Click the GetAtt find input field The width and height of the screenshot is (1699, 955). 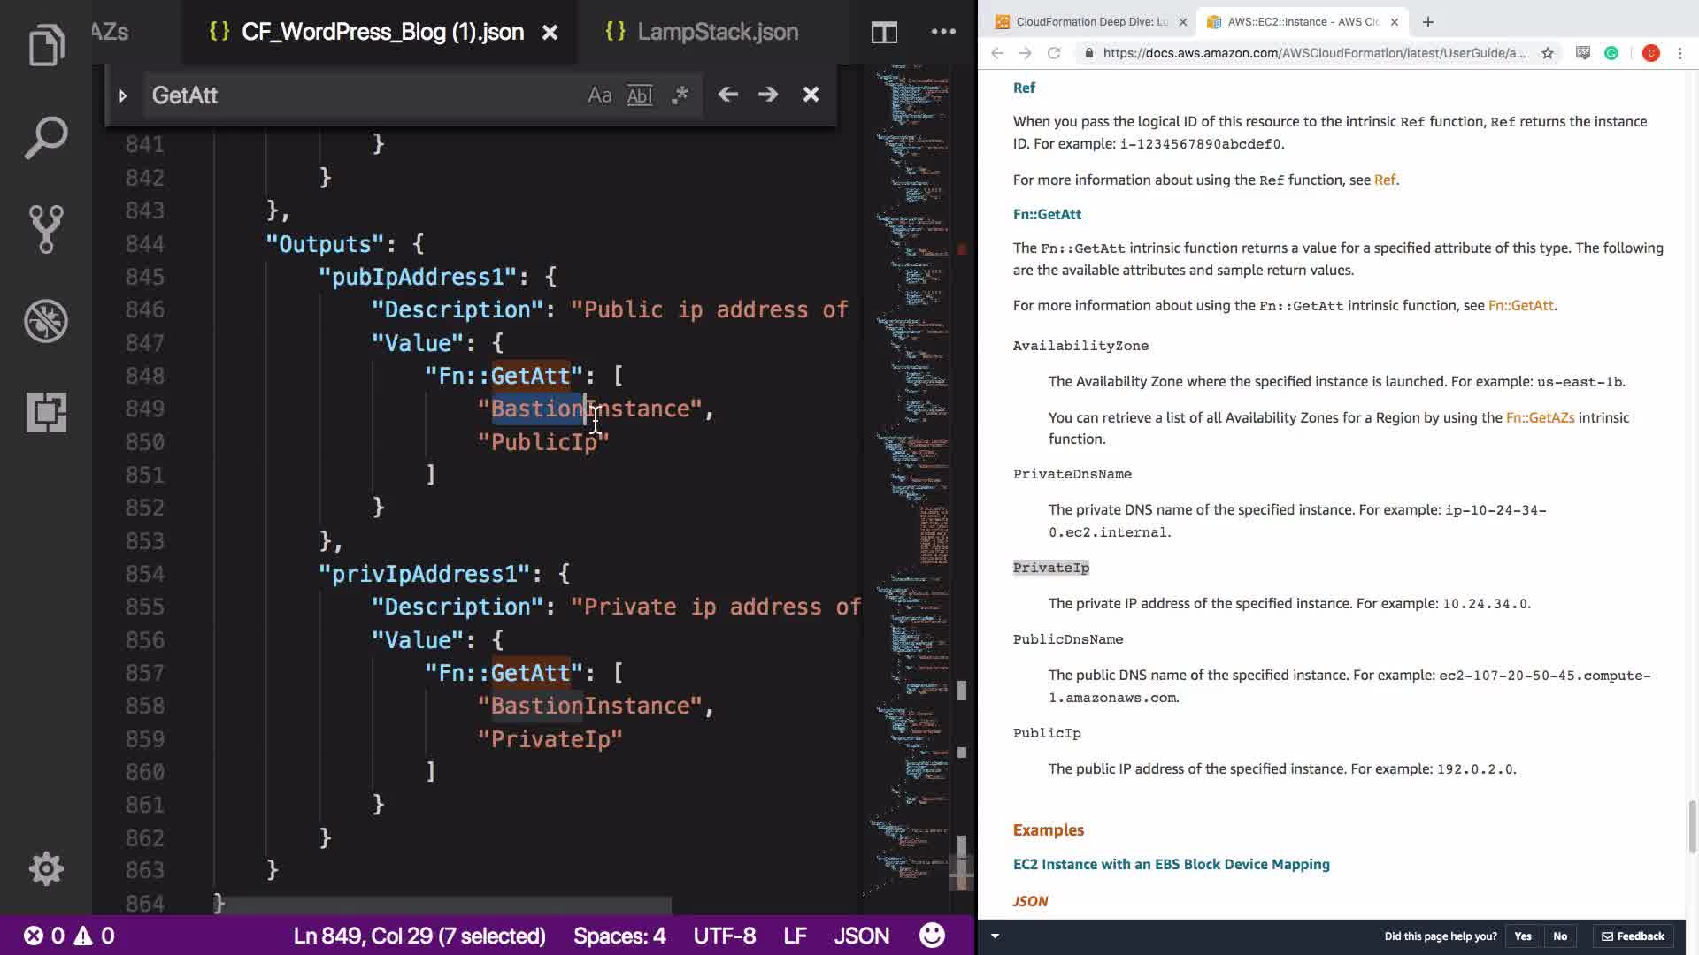(x=354, y=95)
